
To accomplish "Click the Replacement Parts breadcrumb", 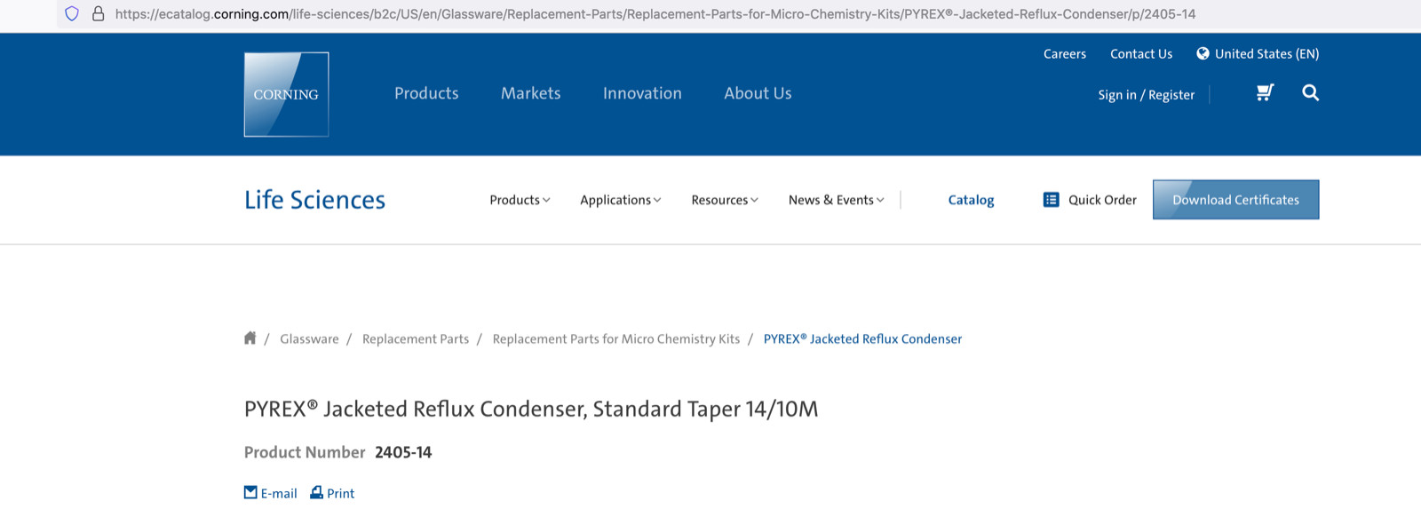I will (x=416, y=338).
